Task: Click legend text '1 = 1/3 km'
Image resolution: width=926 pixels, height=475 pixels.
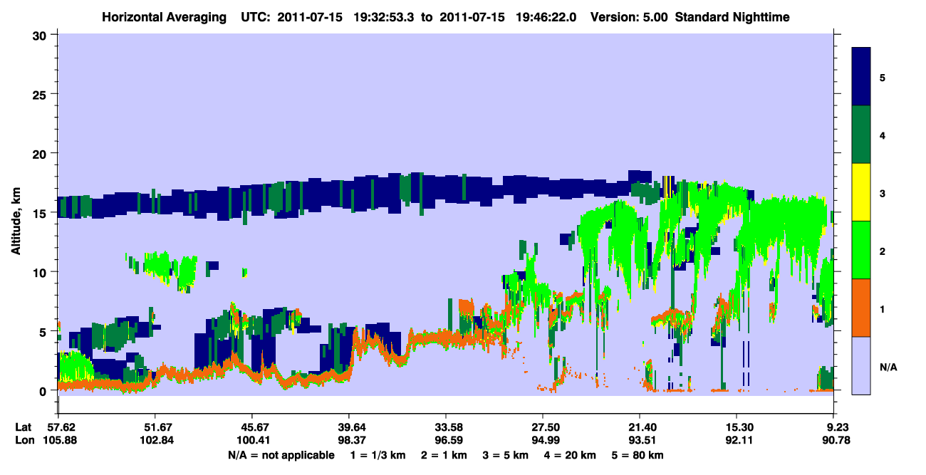Action: pyautogui.click(x=377, y=455)
